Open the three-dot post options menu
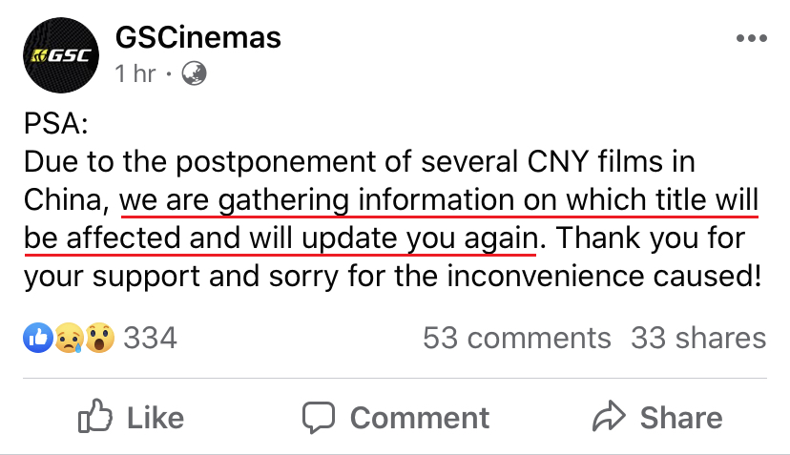Viewport: 790px width, 455px height. [751, 39]
